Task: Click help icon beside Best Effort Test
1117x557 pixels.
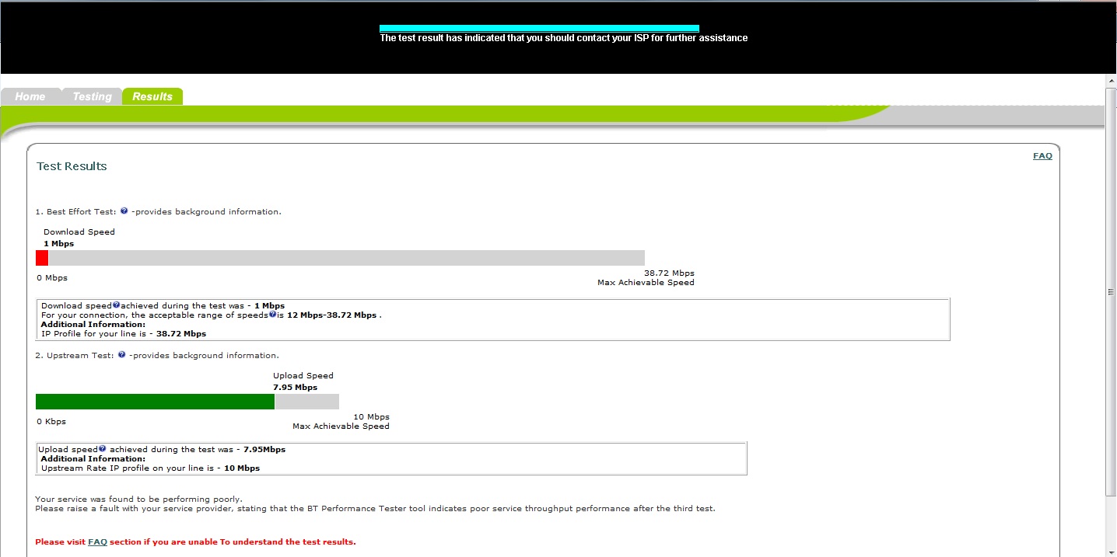Action: pyautogui.click(x=124, y=211)
